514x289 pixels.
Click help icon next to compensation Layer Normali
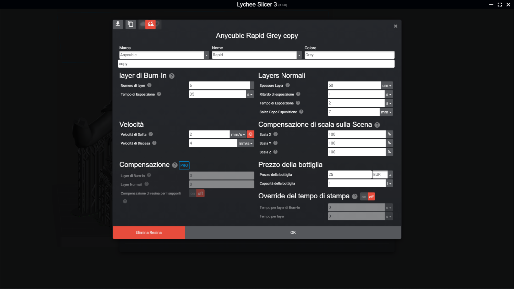click(147, 184)
